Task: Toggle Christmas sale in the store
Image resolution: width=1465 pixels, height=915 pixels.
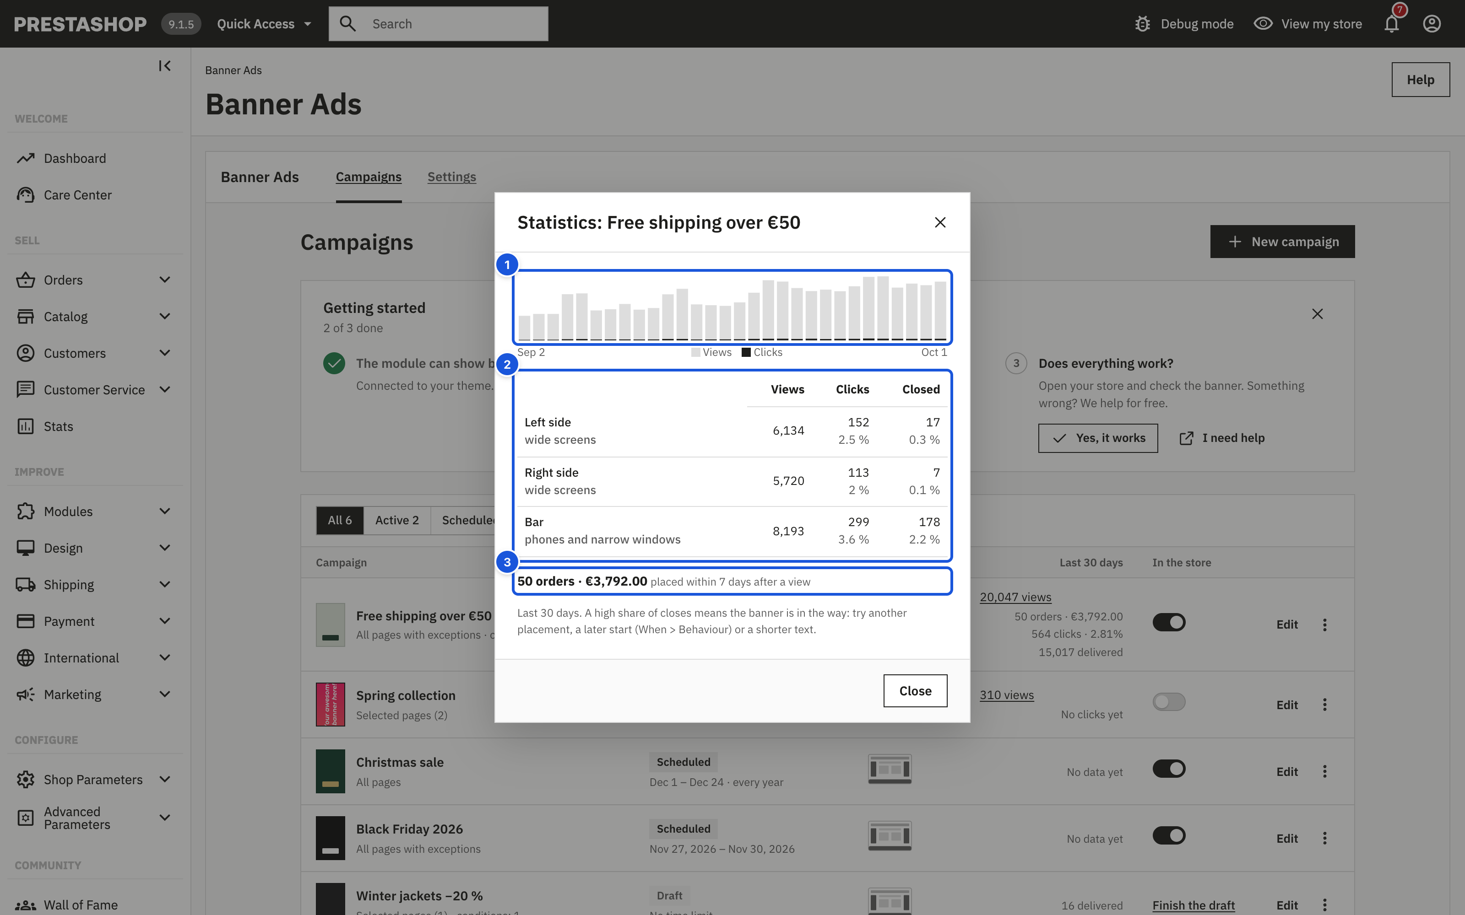Action: 1169,769
